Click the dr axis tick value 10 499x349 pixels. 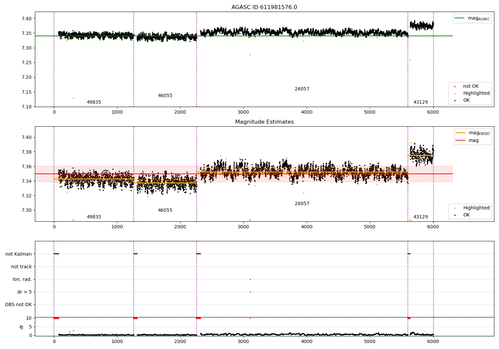coord(29,318)
